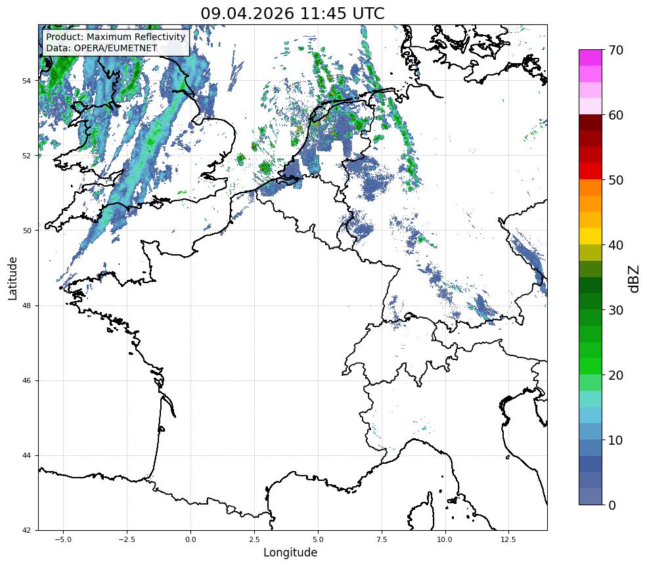The image size is (647, 565).
Task: Select the 42 latitude tick label
Action: coord(26,530)
